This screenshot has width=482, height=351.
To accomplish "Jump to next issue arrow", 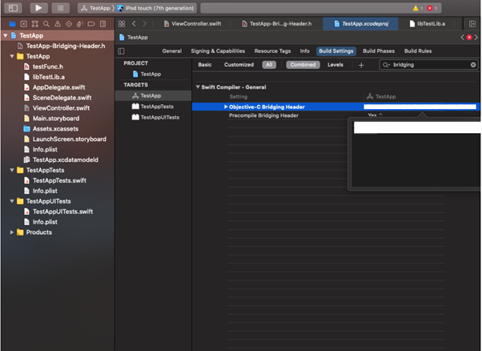I will coord(476,37).
